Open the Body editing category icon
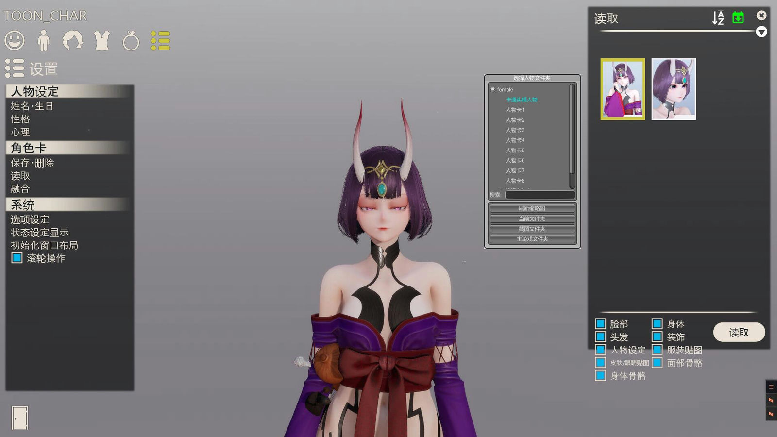The width and height of the screenshot is (777, 437). pos(44,41)
